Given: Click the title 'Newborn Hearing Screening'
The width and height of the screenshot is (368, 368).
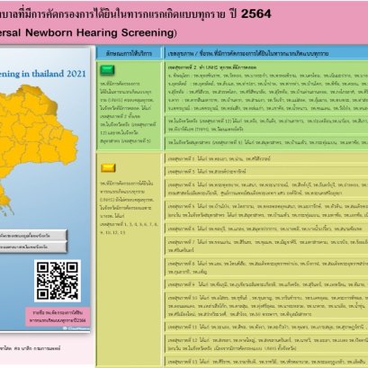Looking at the screenshot, I should 99,32.
